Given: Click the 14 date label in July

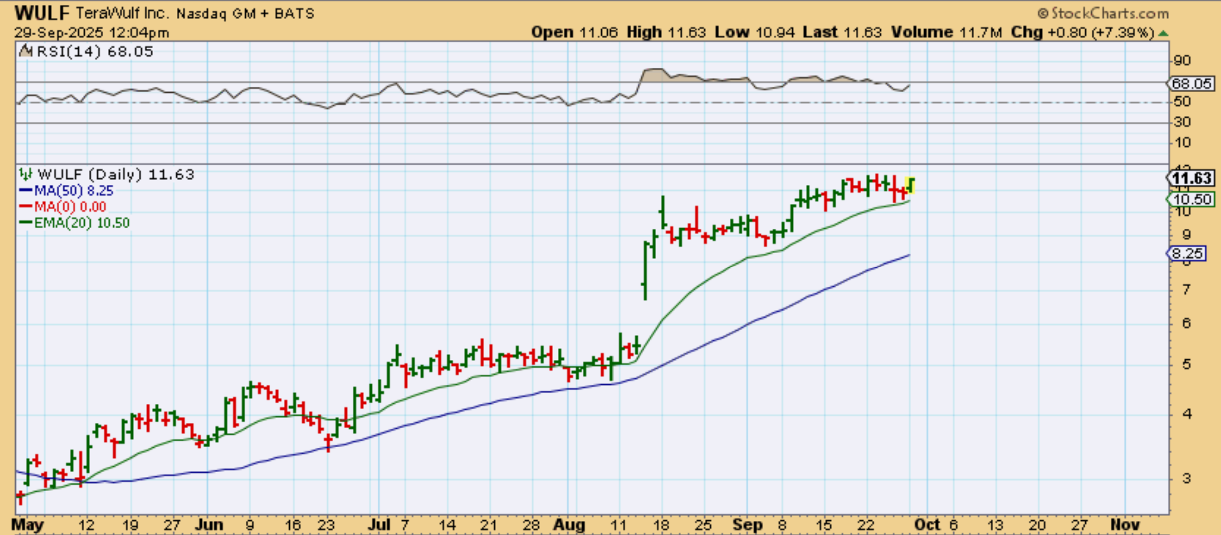Looking at the screenshot, I should pyautogui.click(x=447, y=525).
